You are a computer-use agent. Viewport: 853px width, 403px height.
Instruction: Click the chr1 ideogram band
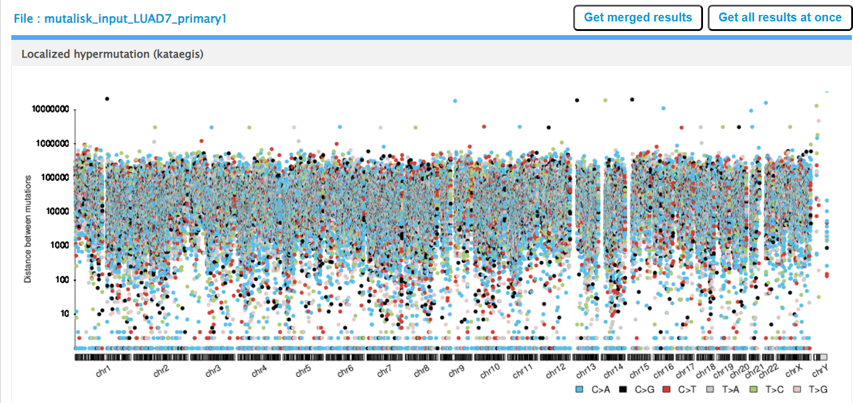(x=102, y=357)
